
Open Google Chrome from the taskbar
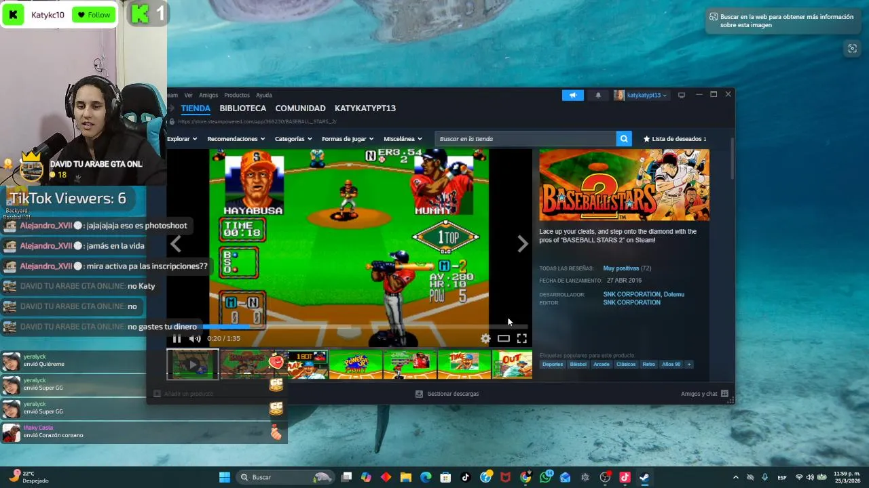(525, 477)
